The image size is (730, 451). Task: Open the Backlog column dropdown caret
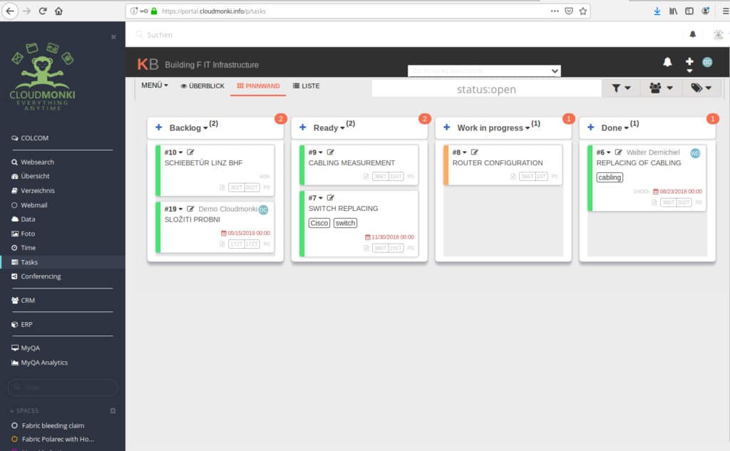click(x=205, y=128)
